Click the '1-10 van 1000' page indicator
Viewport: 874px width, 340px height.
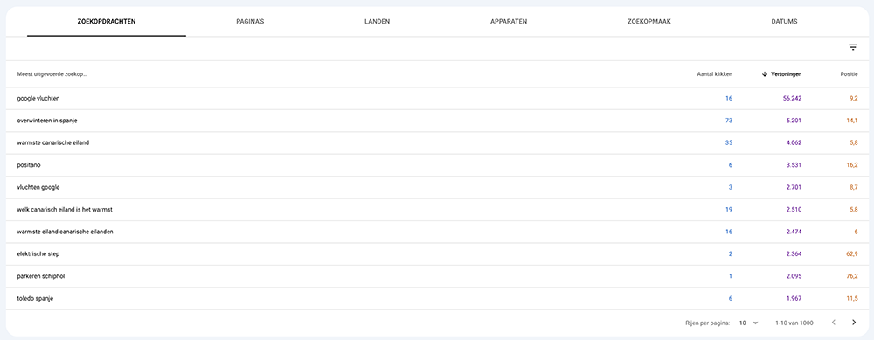(794, 323)
